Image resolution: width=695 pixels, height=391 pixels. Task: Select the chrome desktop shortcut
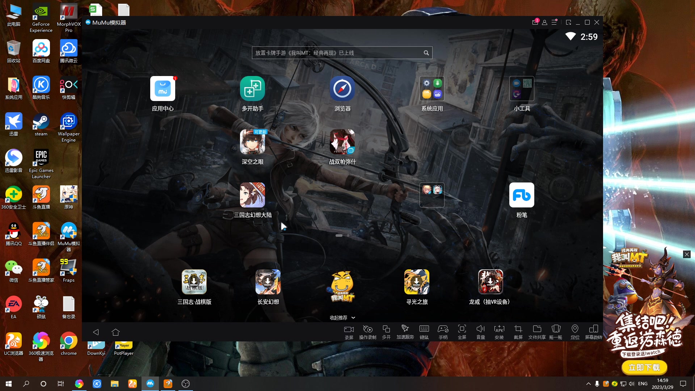click(x=68, y=344)
